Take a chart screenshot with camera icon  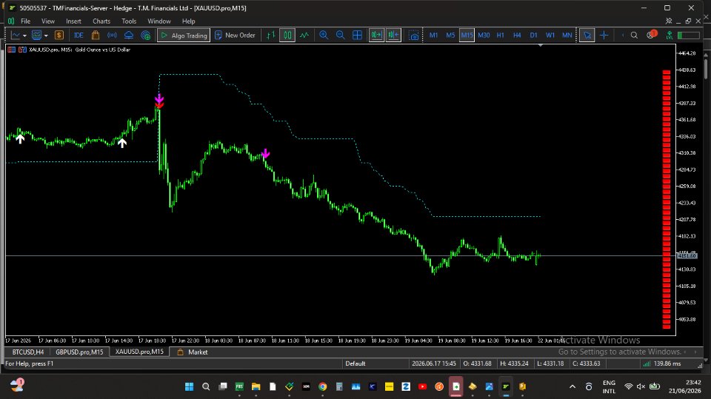pyautogui.click(x=413, y=36)
